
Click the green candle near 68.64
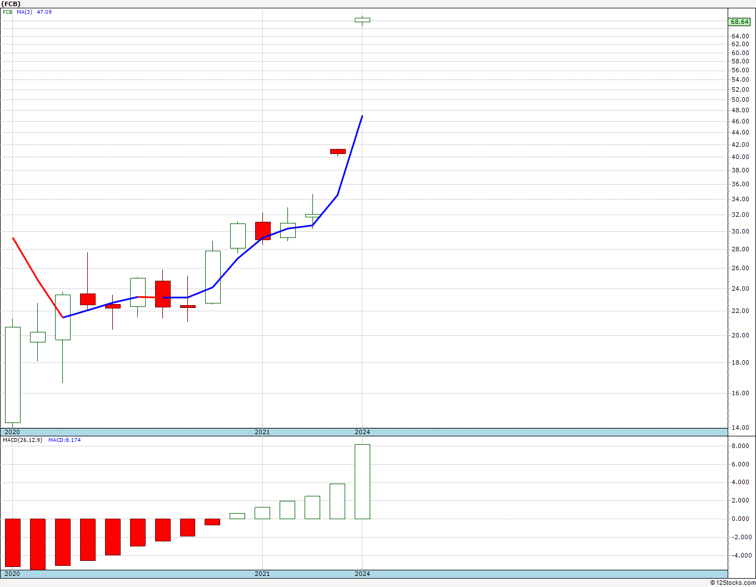click(x=362, y=20)
